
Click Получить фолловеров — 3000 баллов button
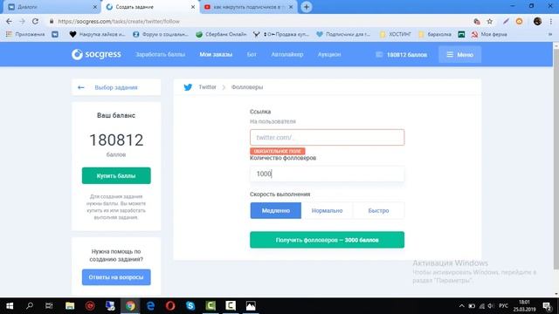[327, 240]
